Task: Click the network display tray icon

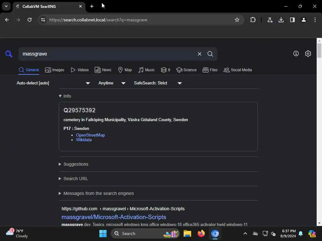Action: tap(265, 233)
